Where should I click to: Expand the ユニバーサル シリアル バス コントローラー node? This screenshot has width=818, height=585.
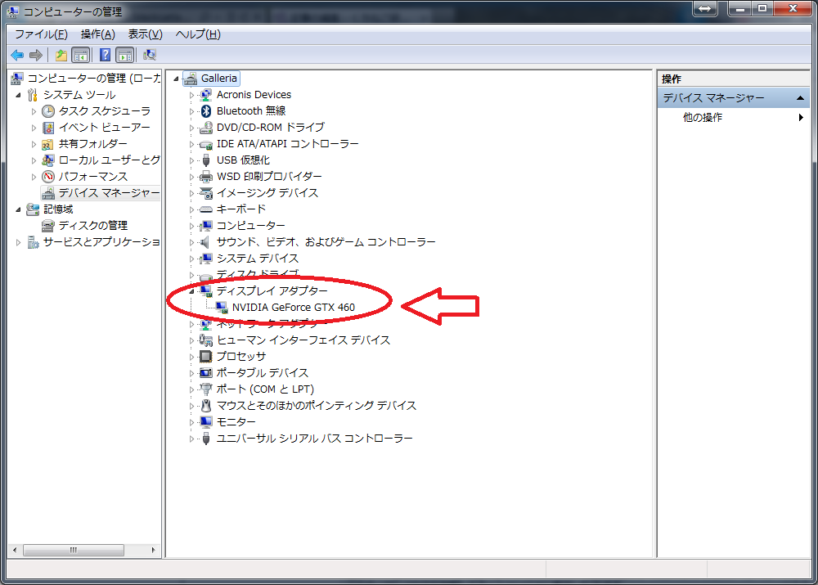tap(191, 439)
